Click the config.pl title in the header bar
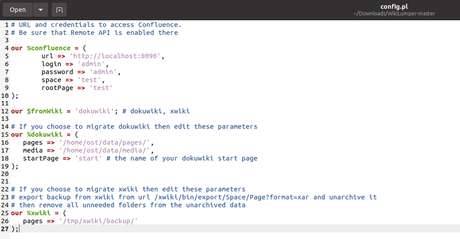The height and width of the screenshot is (239, 460). [394, 6]
